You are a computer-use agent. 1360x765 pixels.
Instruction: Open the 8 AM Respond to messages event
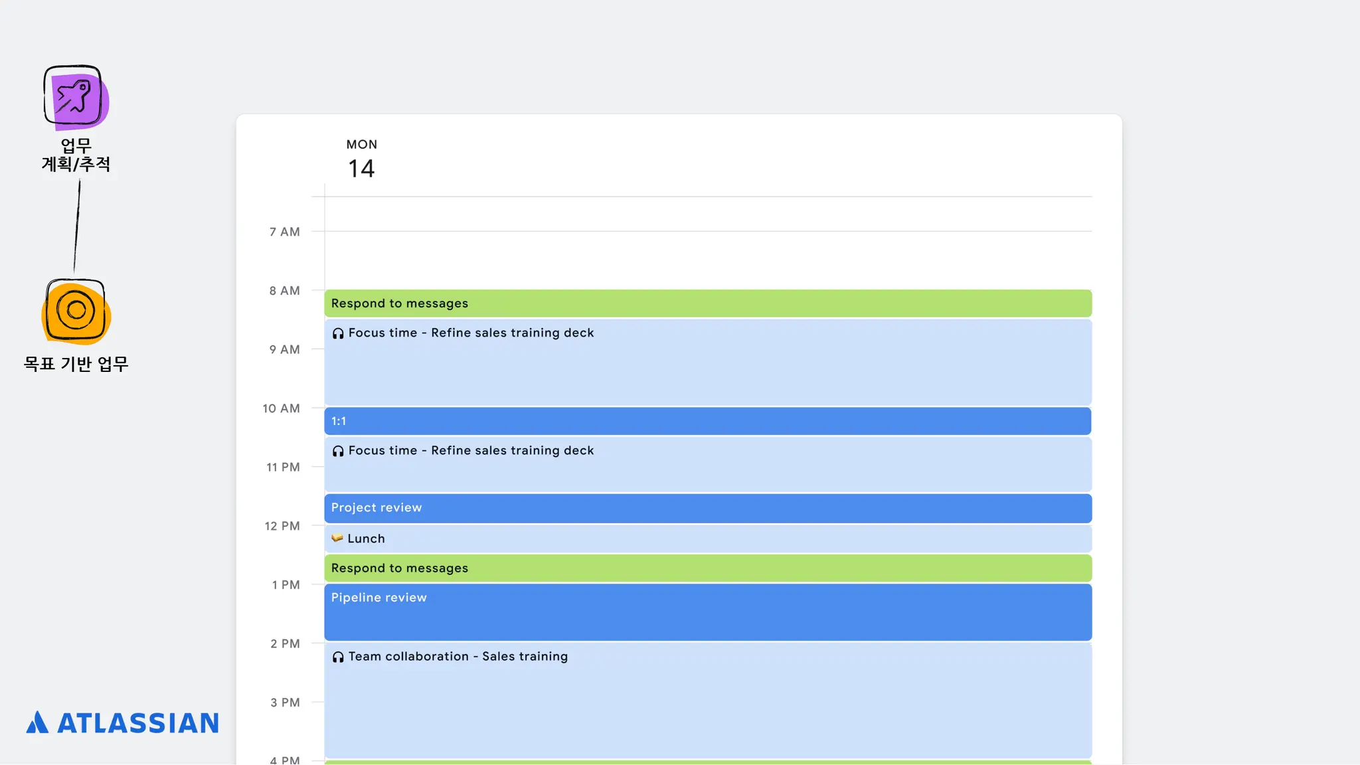pyautogui.click(x=707, y=303)
